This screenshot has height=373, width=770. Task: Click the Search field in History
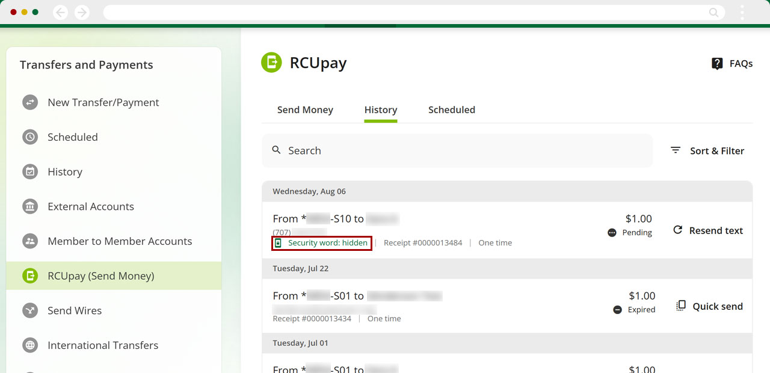click(457, 150)
